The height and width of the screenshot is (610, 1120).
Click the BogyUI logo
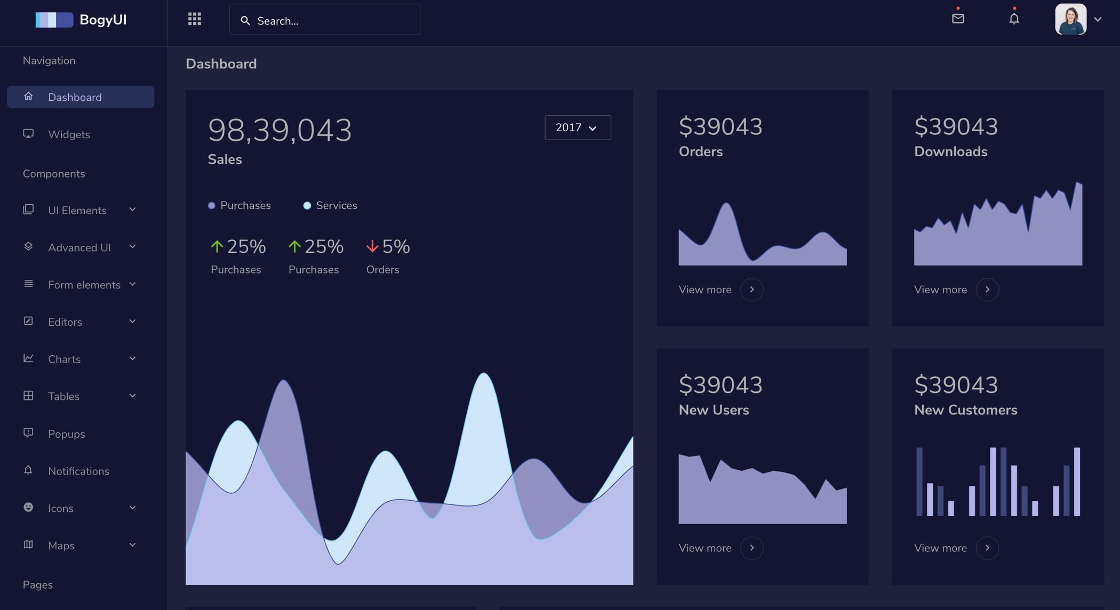coord(81,20)
